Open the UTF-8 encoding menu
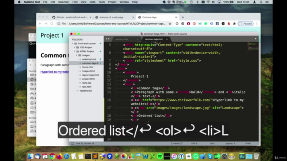The image size is (287, 161). point(194,144)
